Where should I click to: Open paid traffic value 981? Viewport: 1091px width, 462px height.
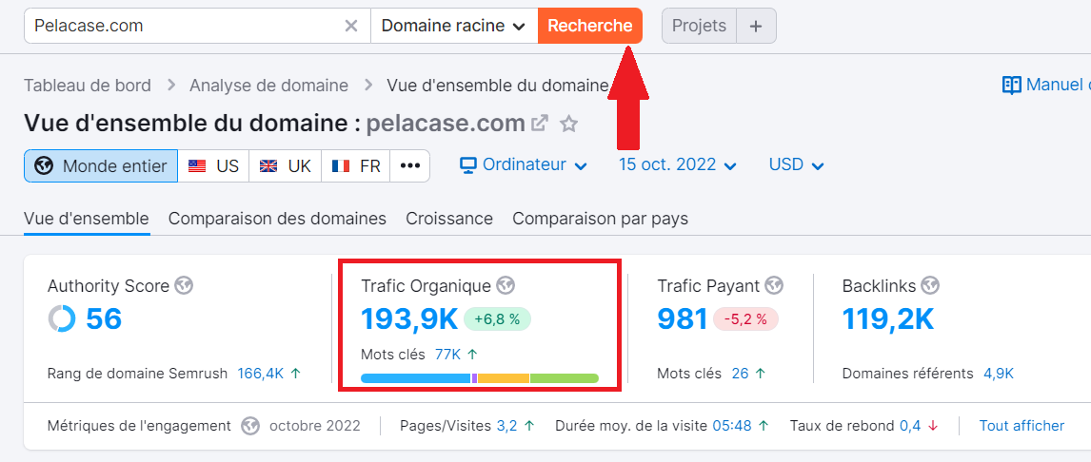click(683, 318)
